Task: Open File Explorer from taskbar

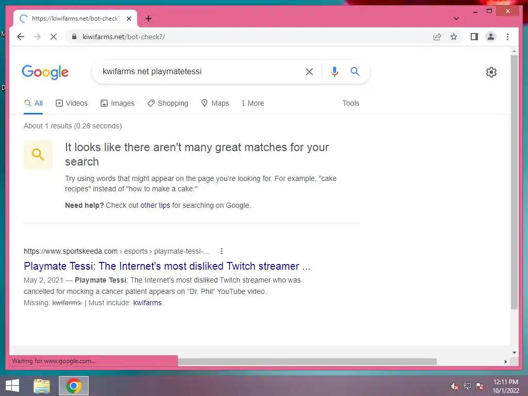Action: point(42,386)
